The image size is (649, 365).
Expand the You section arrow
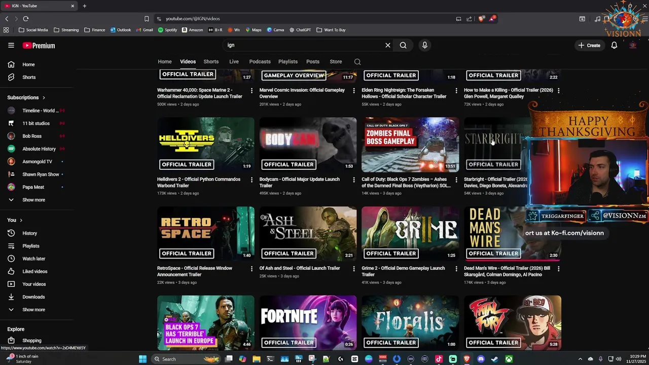21,220
